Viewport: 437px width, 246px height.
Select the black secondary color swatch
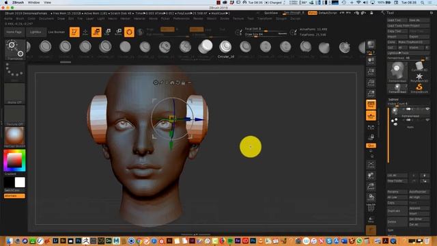[x=9, y=182]
